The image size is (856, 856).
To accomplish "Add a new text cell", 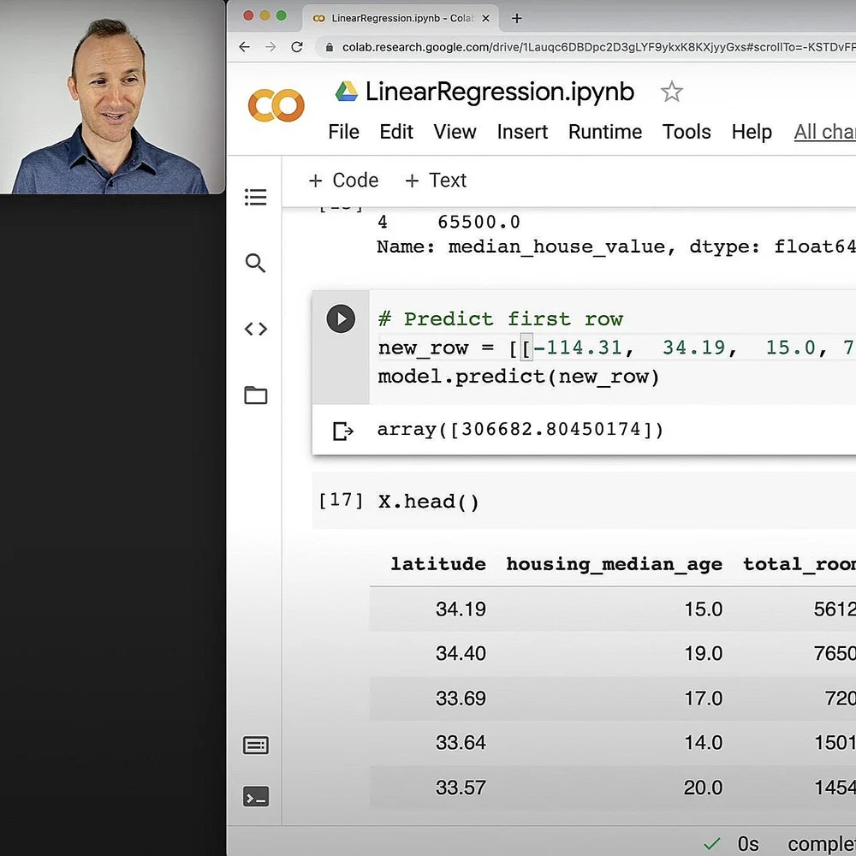I will [435, 180].
